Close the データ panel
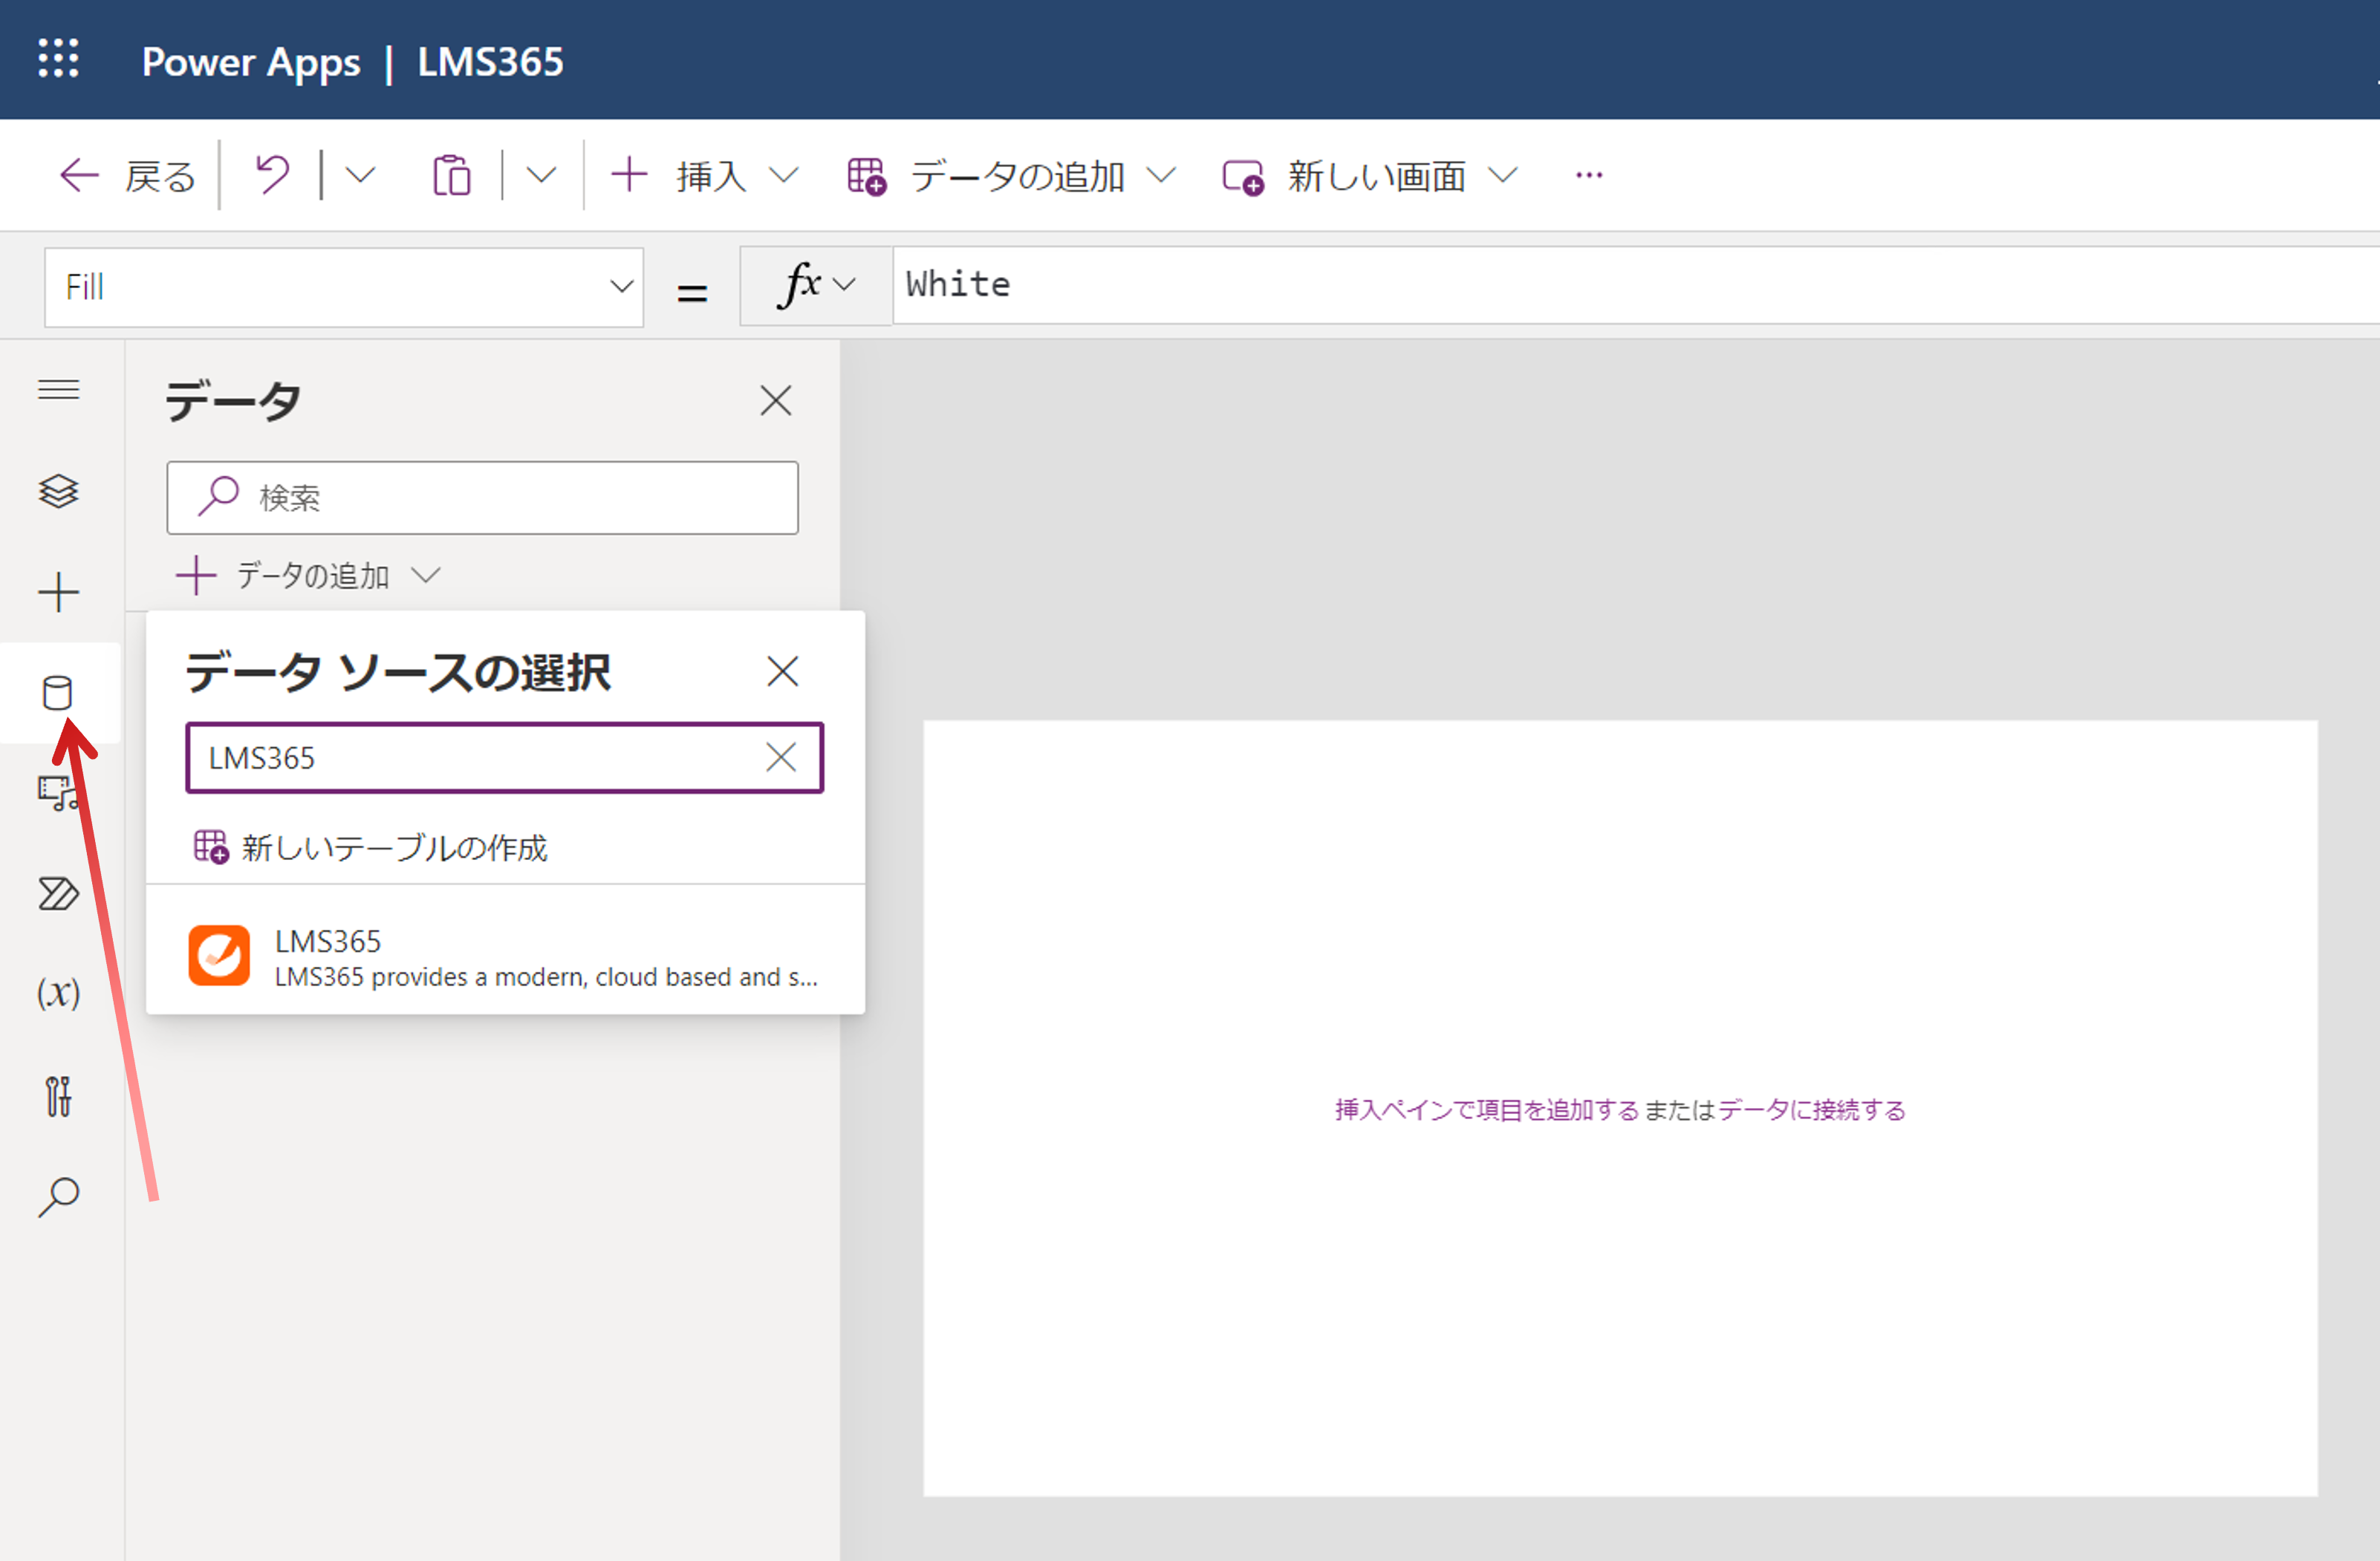Image resolution: width=2380 pixels, height=1561 pixels. pyautogui.click(x=775, y=400)
